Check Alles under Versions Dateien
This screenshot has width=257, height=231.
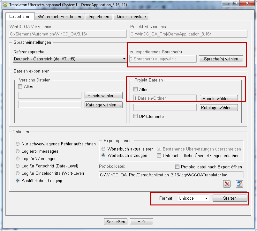[x=20, y=87]
